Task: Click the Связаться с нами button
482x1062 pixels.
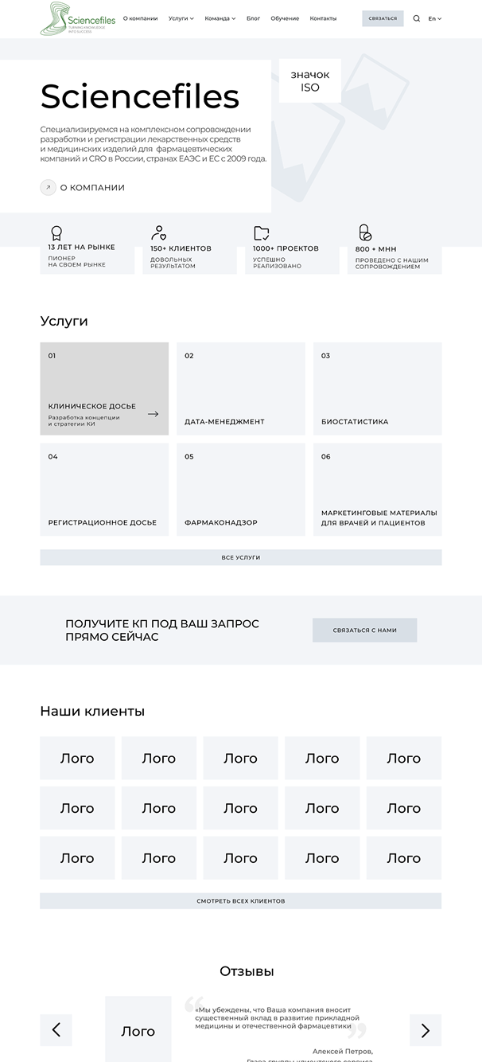Action: click(364, 630)
